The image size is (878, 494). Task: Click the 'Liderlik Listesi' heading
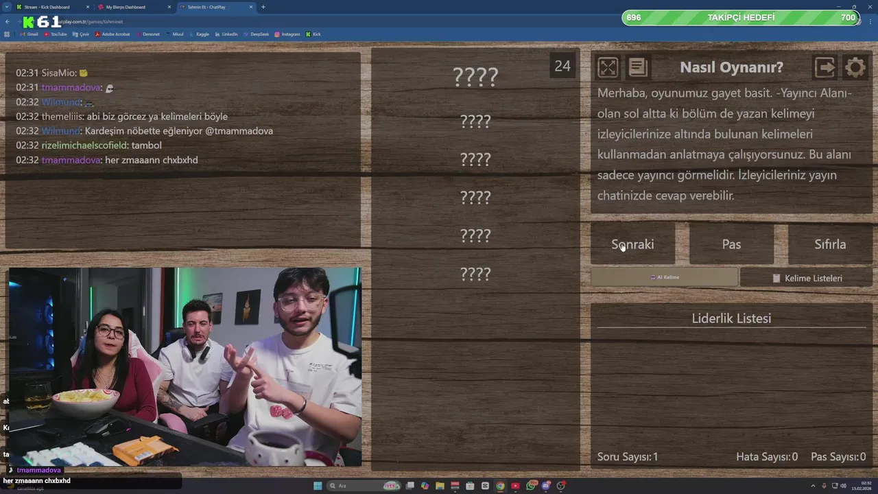(731, 318)
